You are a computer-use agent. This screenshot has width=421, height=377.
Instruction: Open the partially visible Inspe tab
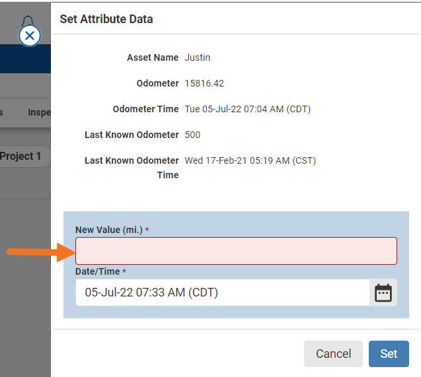point(39,112)
